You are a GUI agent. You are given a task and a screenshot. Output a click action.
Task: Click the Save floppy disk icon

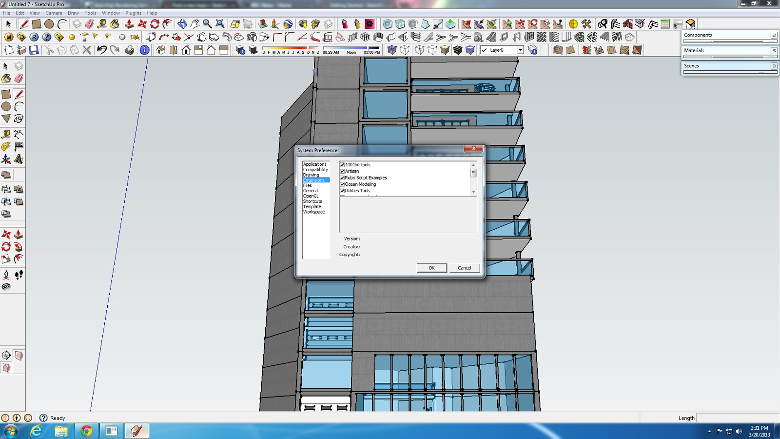click(x=34, y=50)
